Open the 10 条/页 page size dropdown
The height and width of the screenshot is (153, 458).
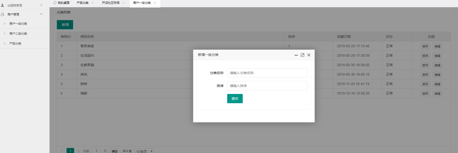coord(144,151)
